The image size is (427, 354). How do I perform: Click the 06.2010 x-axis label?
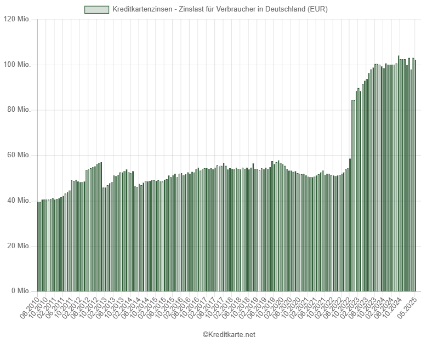(x=30, y=307)
